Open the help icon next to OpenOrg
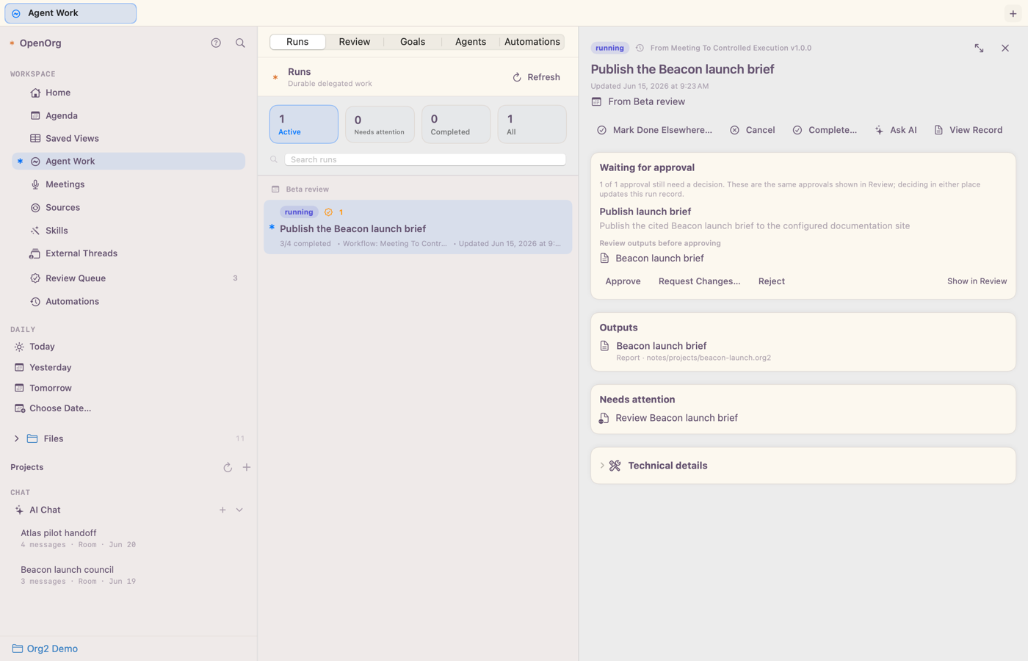The image size is (1028, 661). 216,43
